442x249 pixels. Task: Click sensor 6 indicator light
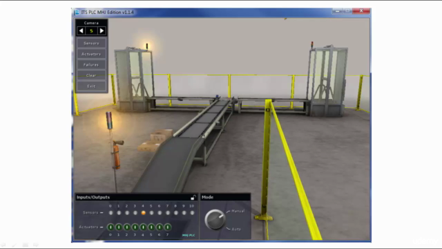click(x=160, y=213)
